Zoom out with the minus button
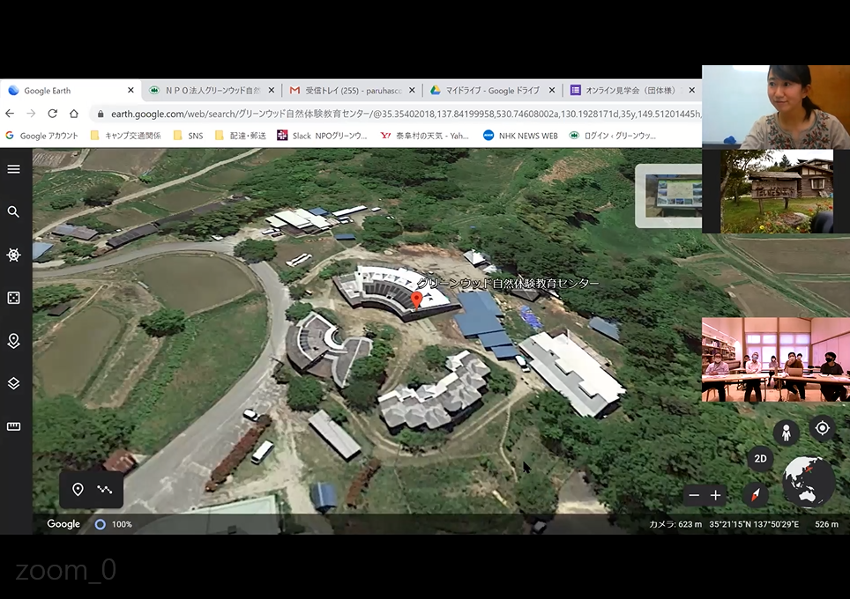 tap(694, 495)
